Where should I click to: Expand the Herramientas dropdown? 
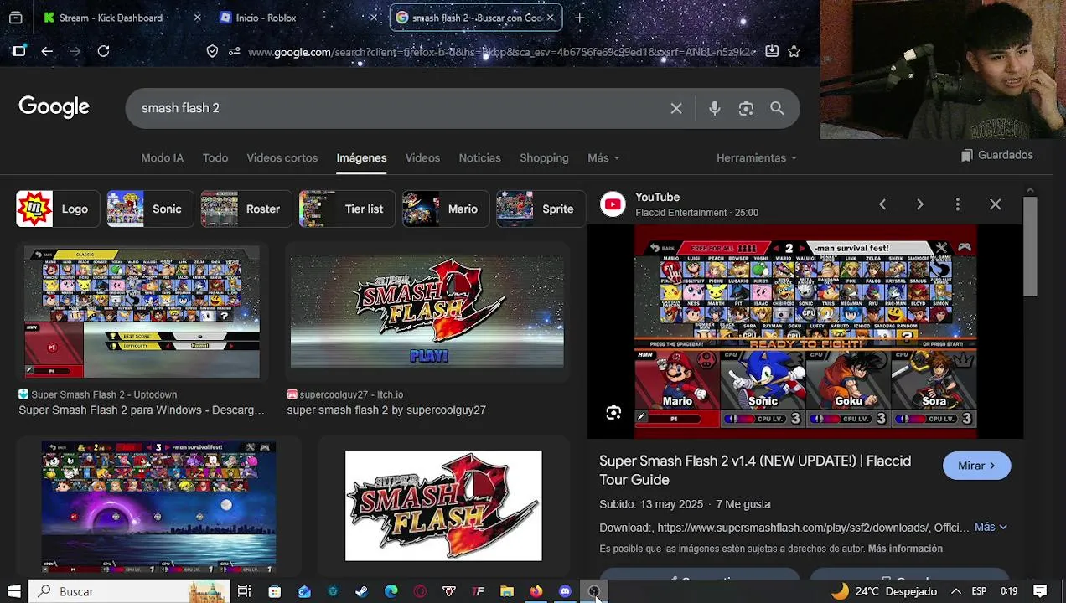pyautogui.click(x=756, y=157)
